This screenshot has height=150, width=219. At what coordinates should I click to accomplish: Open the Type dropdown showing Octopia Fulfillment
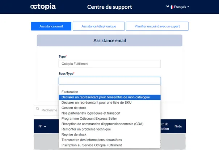(x=109, y=64)
